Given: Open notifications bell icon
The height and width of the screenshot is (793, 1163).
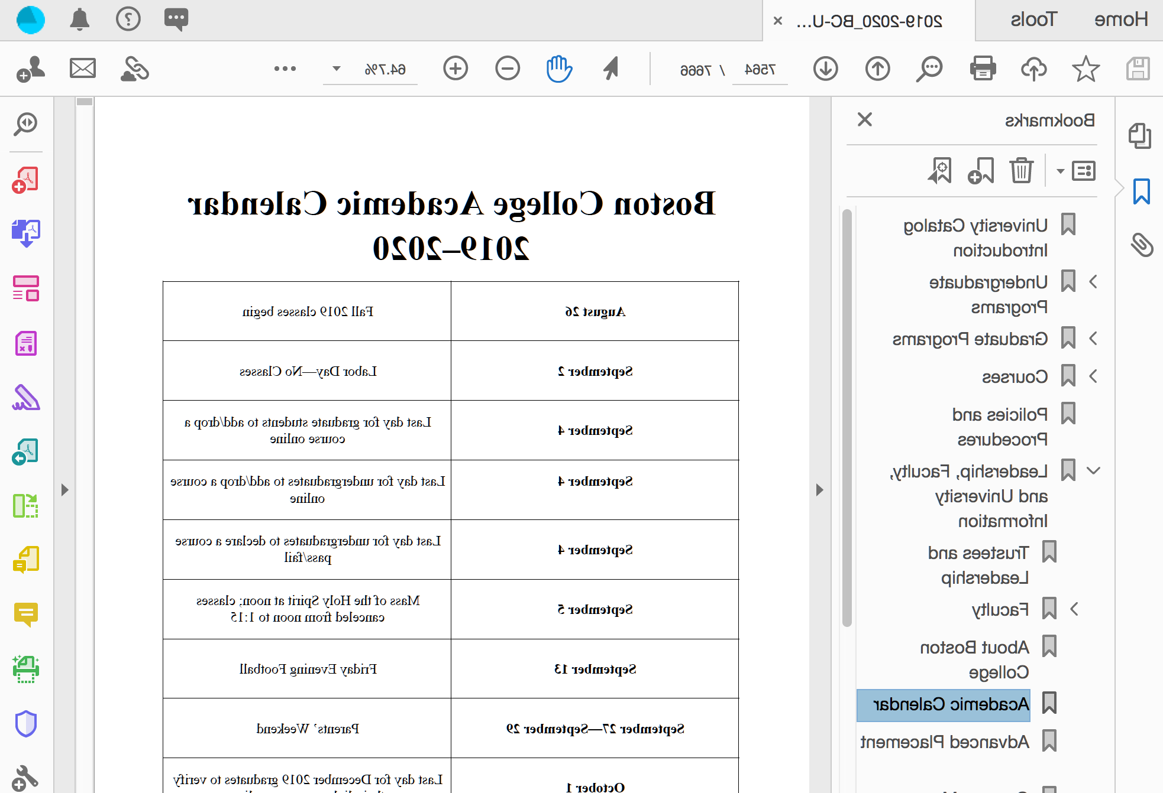Looking at the screenshot, I should tap(80, 19).
